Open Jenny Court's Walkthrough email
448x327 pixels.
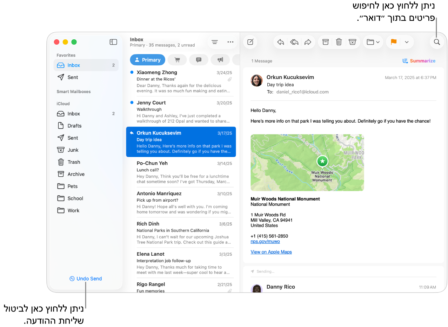(x=181, y=112)
